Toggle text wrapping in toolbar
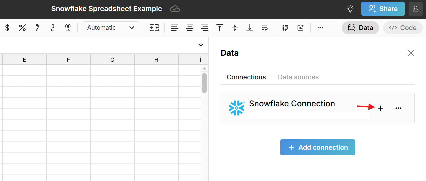The image size is (426, 181). 265,28
